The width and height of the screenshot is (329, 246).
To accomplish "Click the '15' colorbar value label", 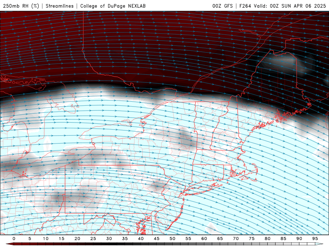I will coord(61,239).
